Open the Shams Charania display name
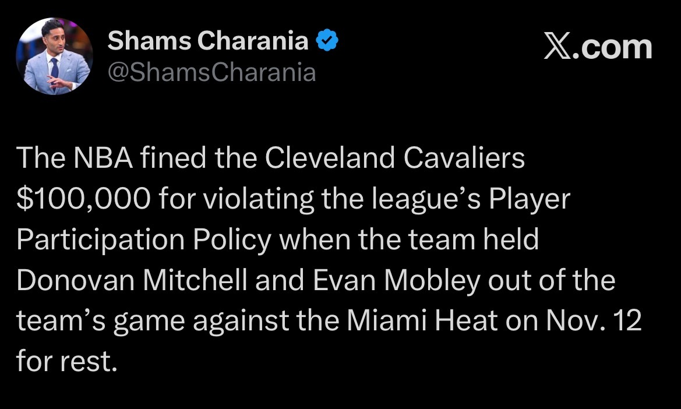Image resolution: width=681 pixels, height=409 pixels. pos(207,40)
